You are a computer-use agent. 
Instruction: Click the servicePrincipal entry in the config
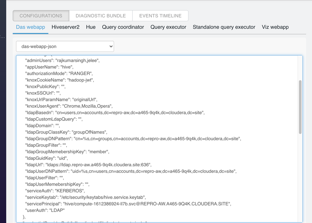tap(128, 204)
